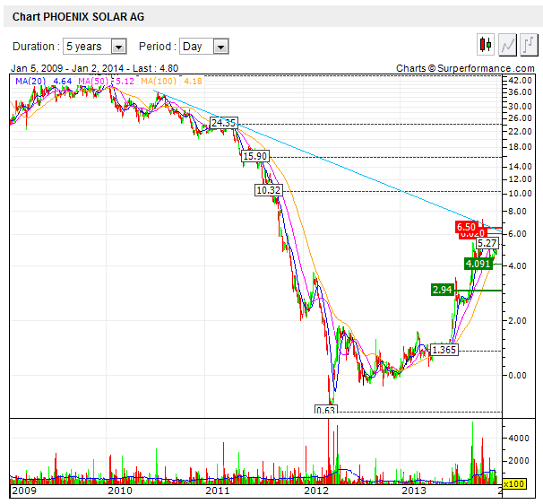Switch to the line chart type icon
543x504 pixels.
pos(507,45)
